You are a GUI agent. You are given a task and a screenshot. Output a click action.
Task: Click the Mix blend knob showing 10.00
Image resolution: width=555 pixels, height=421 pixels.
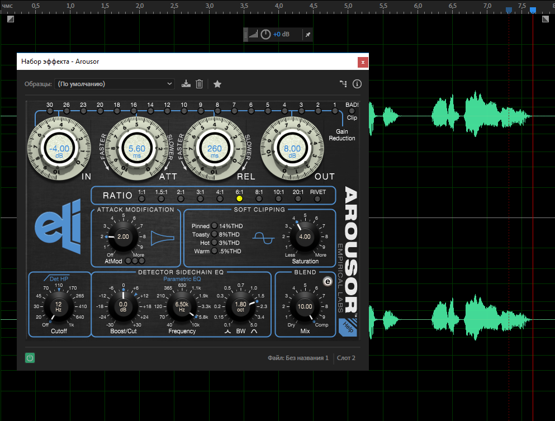(x=305, y=306)
